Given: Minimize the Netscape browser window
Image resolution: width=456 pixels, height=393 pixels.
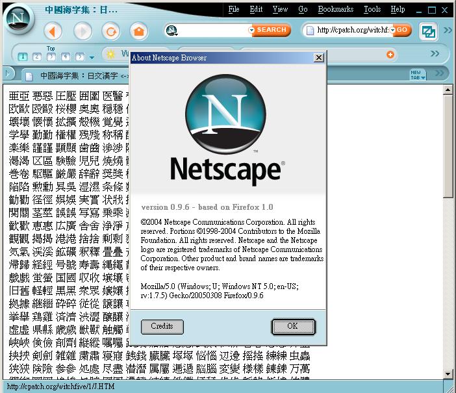Looking at the screenshot, I should pos(419,10).
